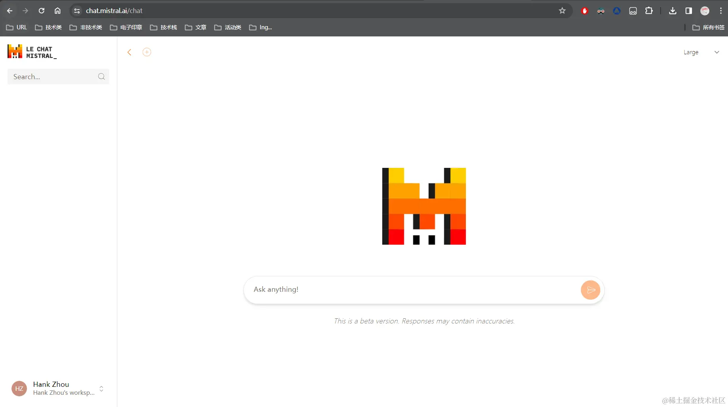Open the 技术栈 bookmarks folder
Image resolution: width=728 pixels, height=407 pixels.
(163, 27)
